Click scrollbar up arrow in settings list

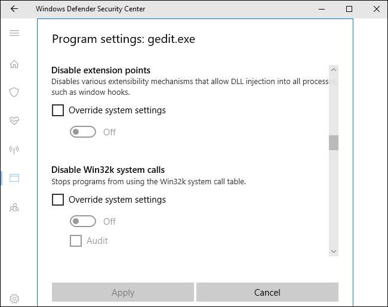pyautogui.click(x=334, y=70)
